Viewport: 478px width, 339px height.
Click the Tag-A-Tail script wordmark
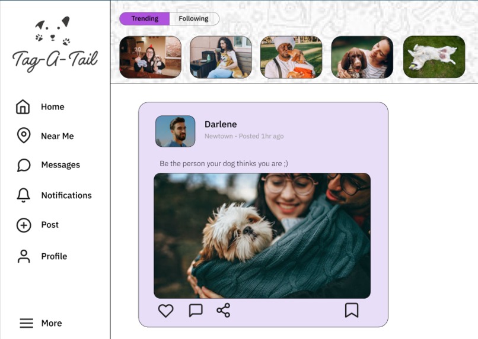pos(55,60)
